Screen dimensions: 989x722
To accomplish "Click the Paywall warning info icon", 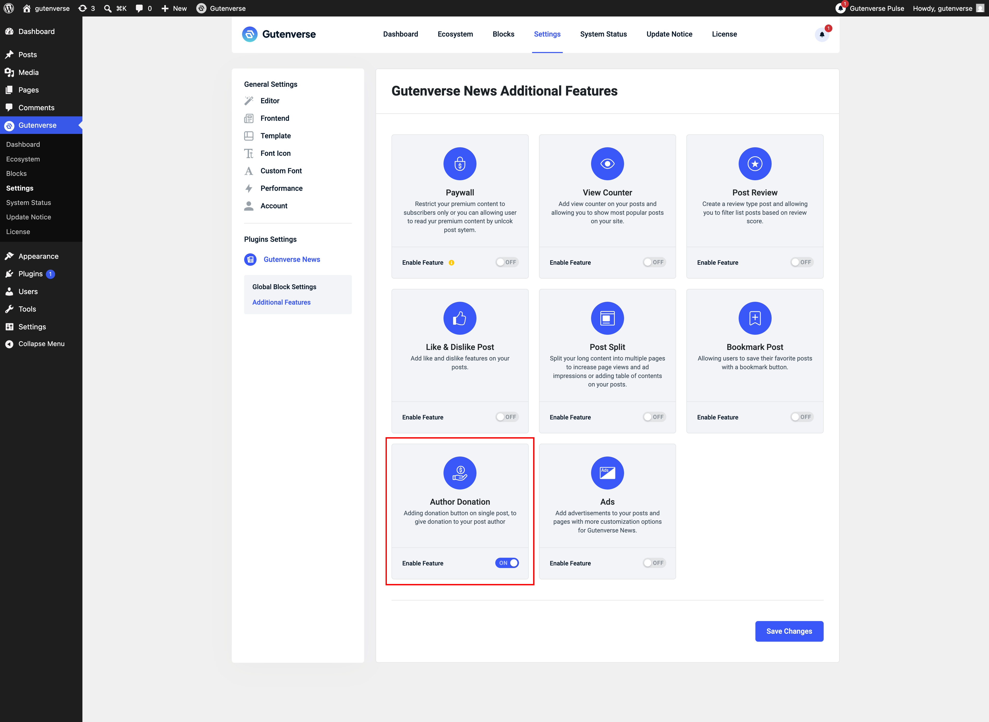I will [451, 263].
